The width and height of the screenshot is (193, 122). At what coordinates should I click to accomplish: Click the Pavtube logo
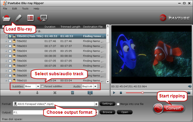pyautogui.click(x=175, y=18)
